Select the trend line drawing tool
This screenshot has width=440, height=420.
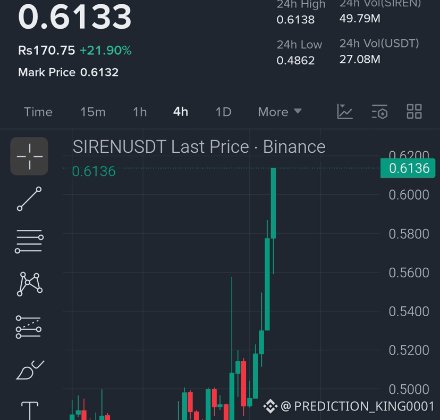tap(29, 199)
